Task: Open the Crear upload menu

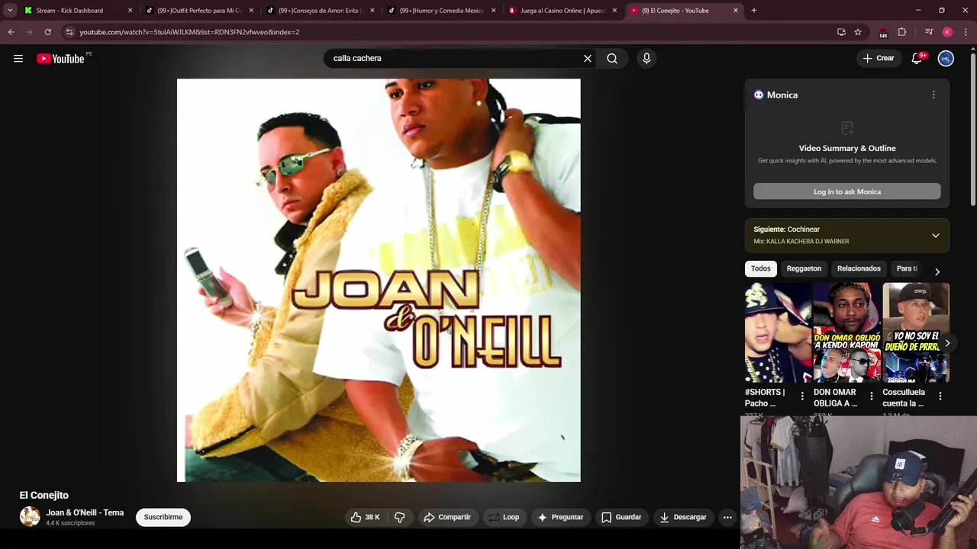Action: pos(879,59)
